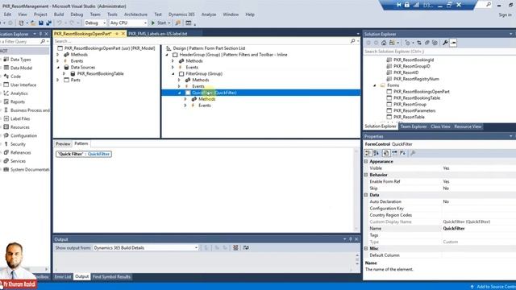Screen dimensions: 516x290
Task: Collapse the Data property category
Action: click(x=366, y=195)
